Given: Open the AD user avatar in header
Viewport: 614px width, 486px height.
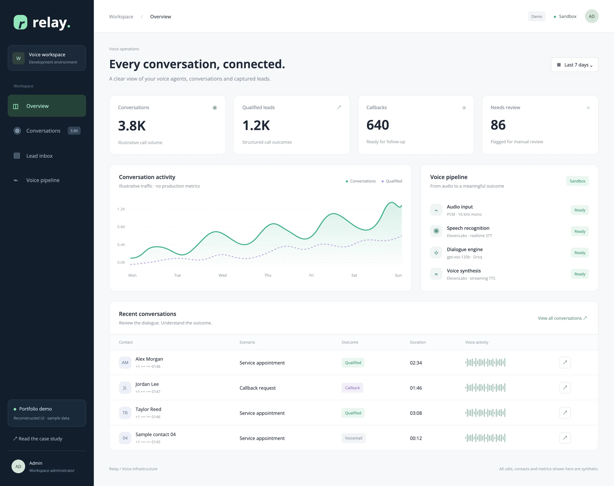Looking at the screenshot, I should coord(591,16).
